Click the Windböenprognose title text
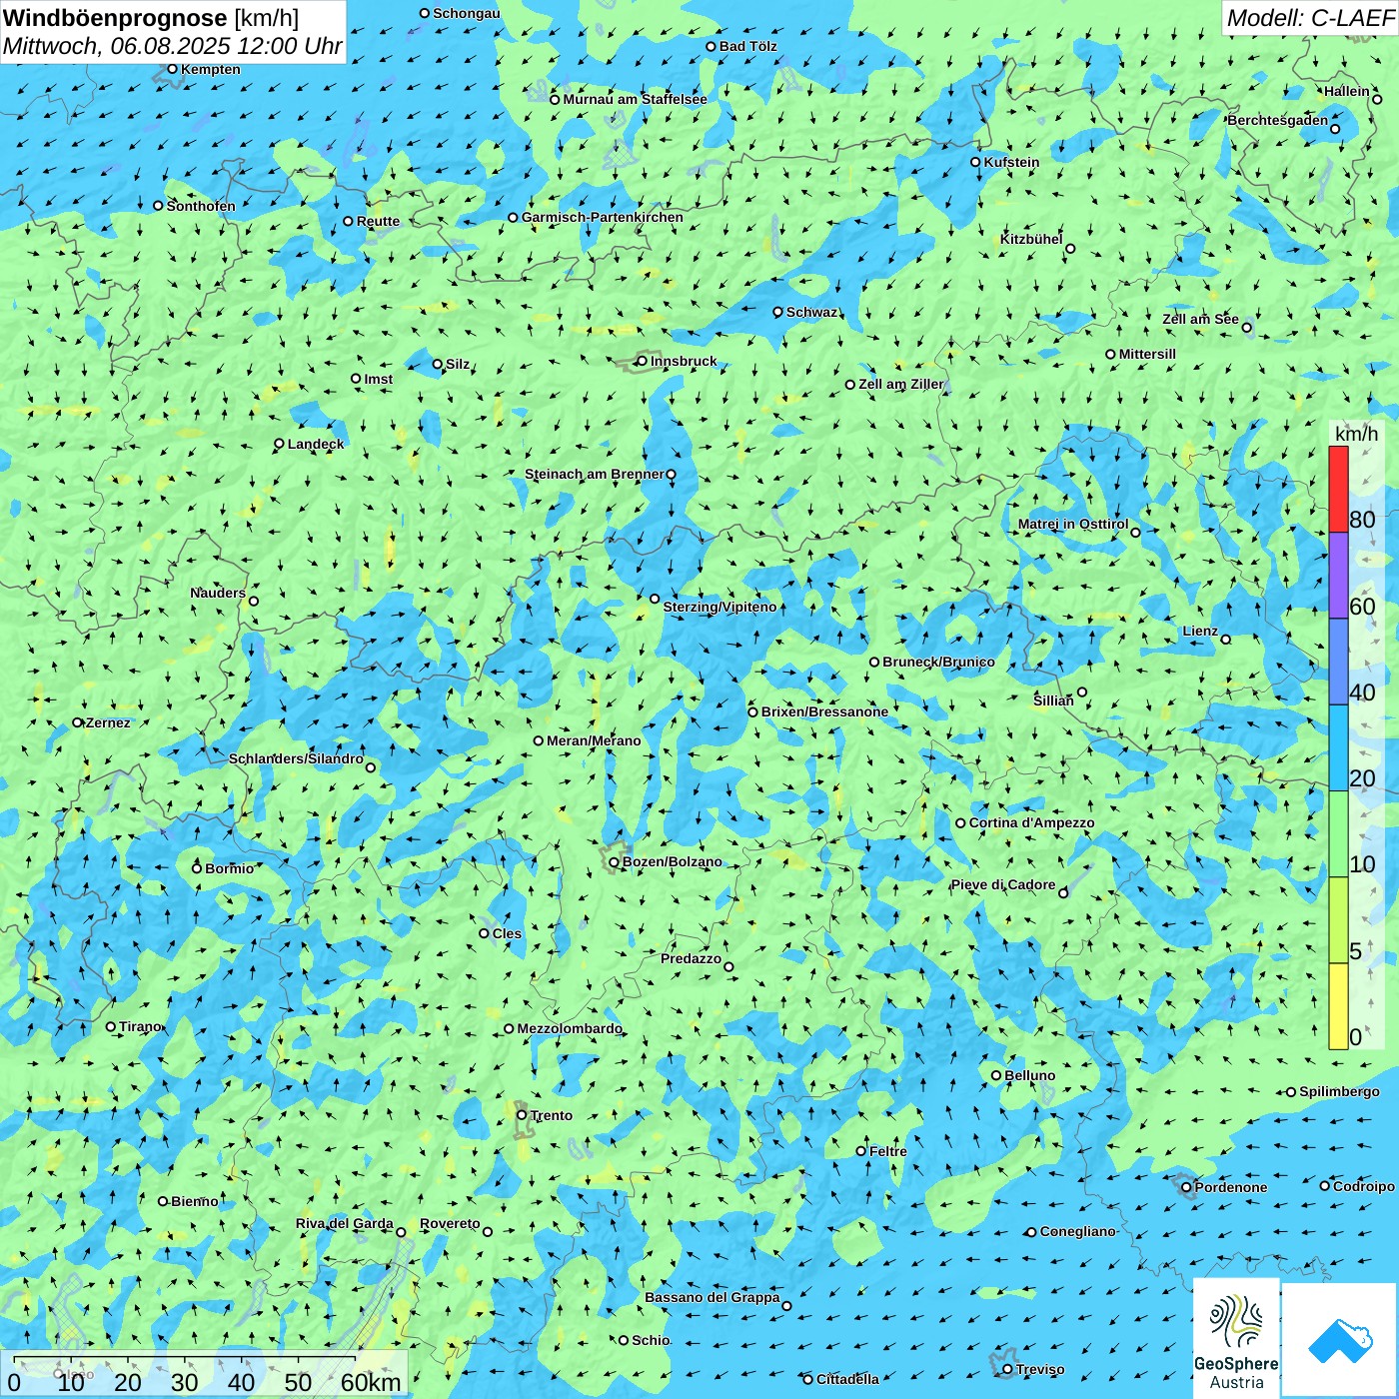This screenshot has height=1399, width=1399. (116, 18)
